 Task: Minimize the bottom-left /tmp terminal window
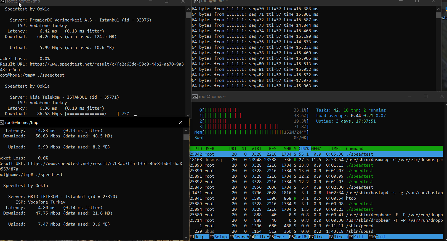148,122
